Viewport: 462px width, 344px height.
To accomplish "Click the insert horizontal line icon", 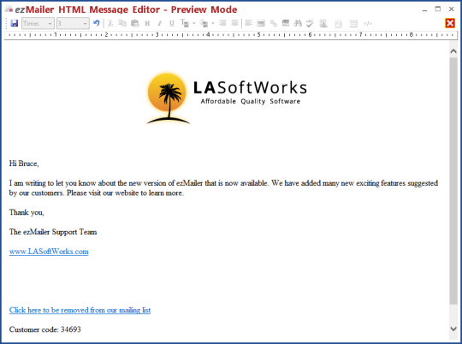I will pos(261,23).
